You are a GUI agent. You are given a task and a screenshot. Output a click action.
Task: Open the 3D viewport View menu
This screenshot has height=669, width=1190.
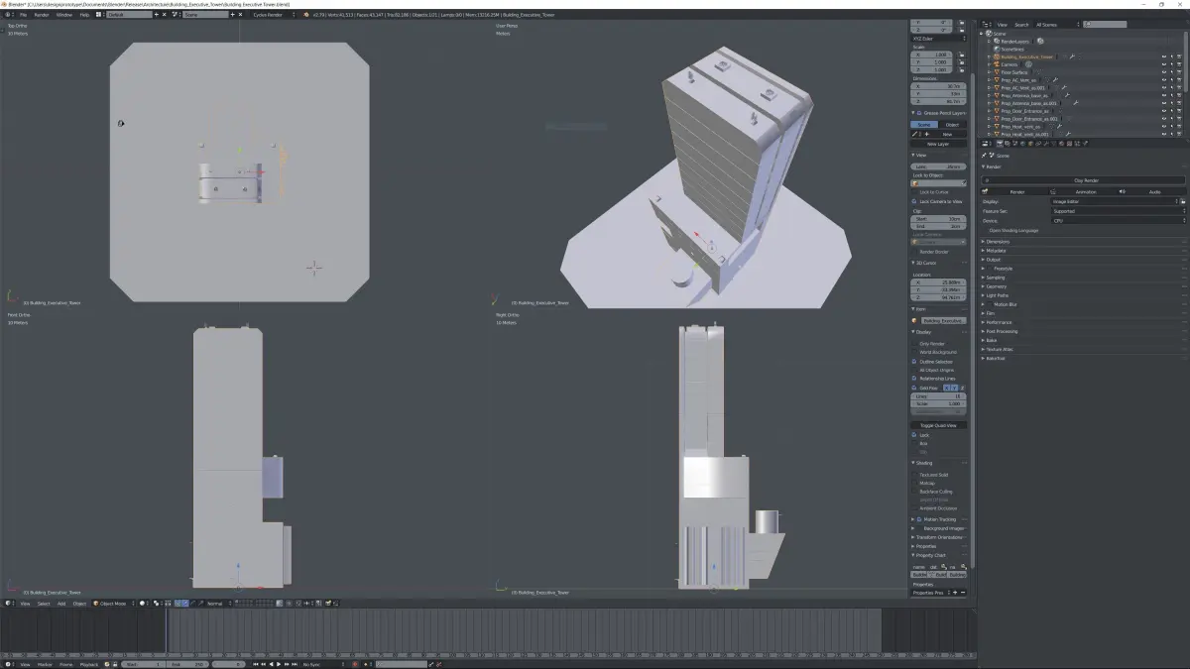click(x=26, y=604)
